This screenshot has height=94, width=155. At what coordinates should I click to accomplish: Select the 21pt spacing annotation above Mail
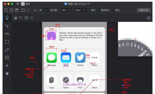[x=63, y=51]
